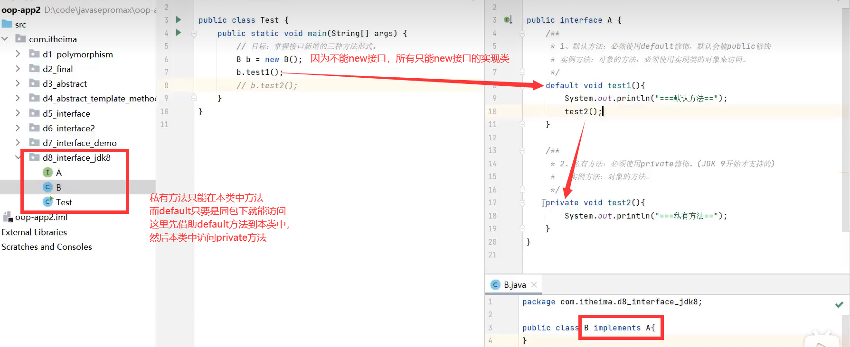Collapse the d8_interface_jdk8 package
This screenshot has width=850, height=347.
pyautogui.click(x=18, y=157)
